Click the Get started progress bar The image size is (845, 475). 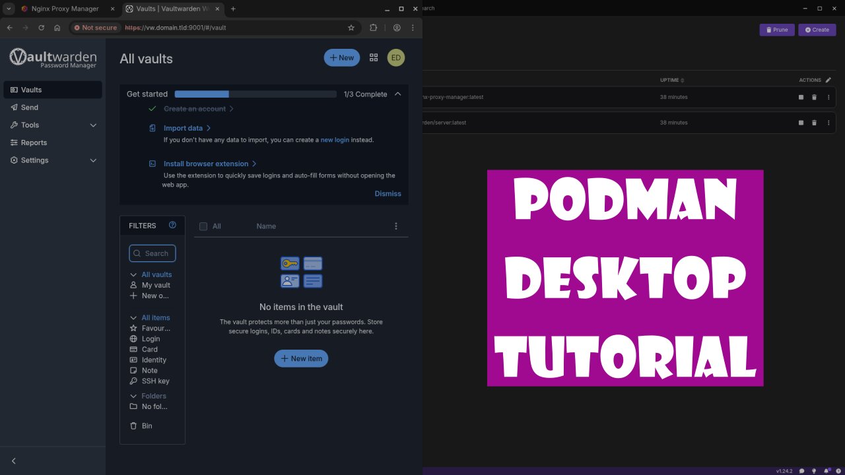[255, 94]
